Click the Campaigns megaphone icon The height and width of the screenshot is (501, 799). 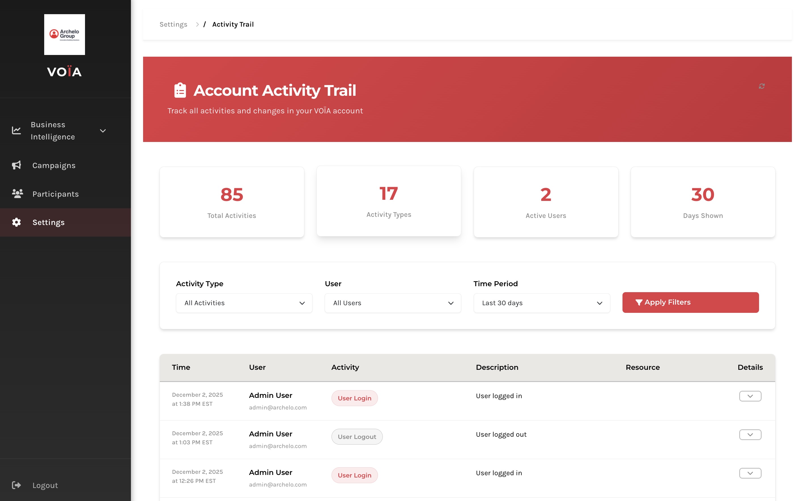[x=16, y=165]
